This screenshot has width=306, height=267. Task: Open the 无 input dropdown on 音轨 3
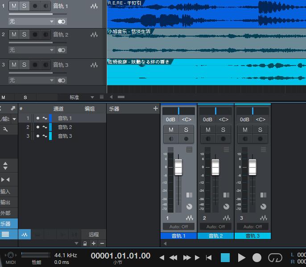pos(32,80)
